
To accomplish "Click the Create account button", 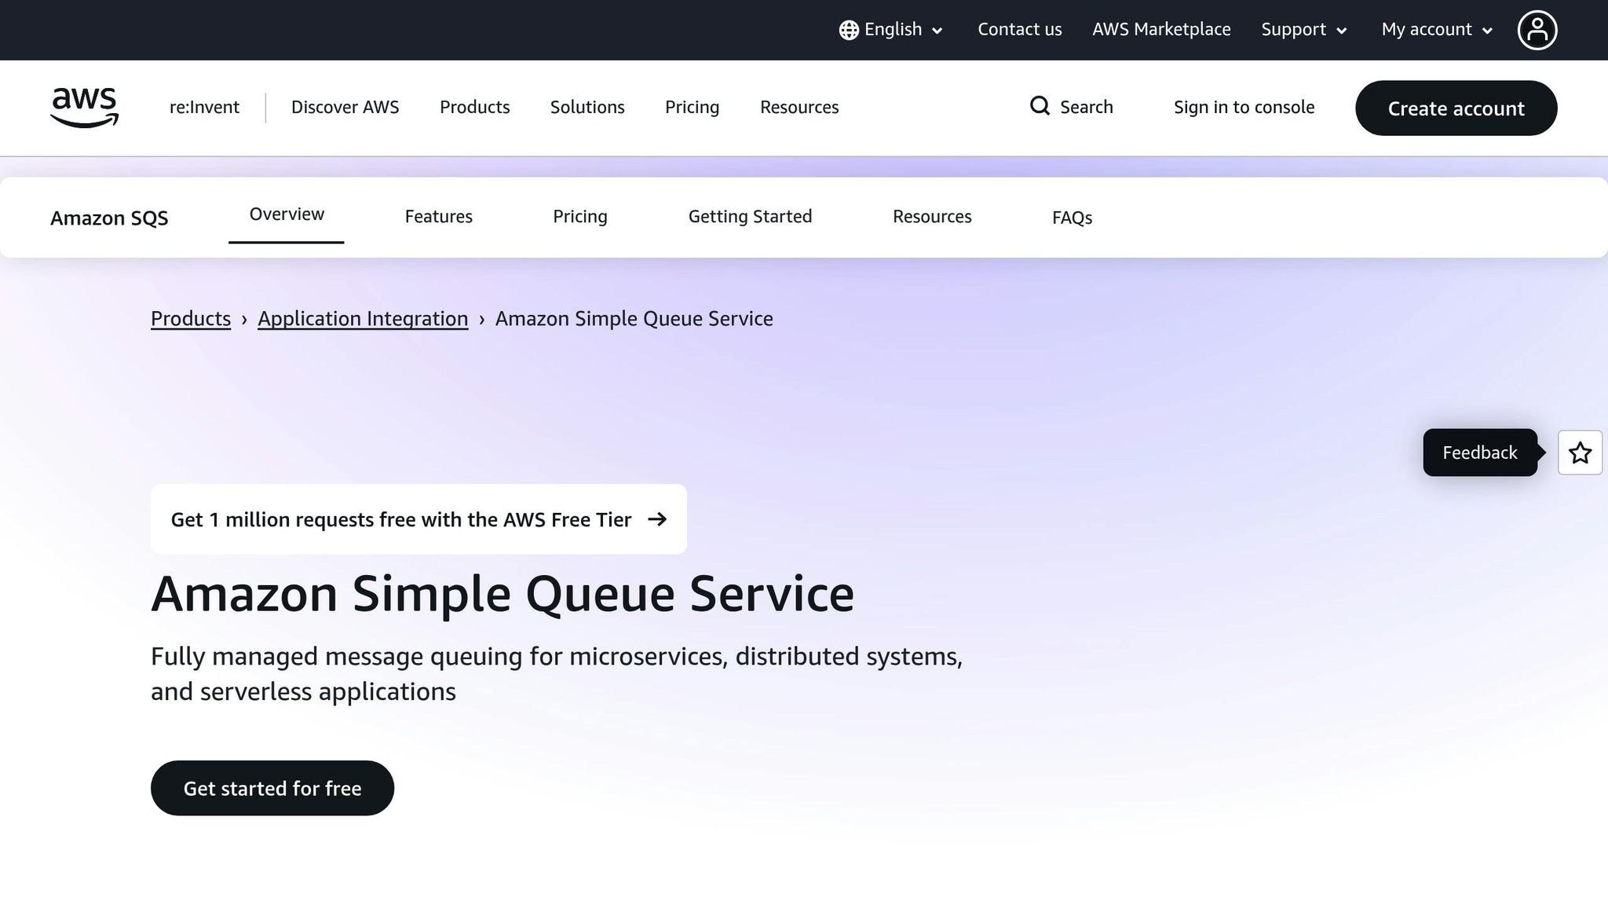I will [x=1456, y=108].
